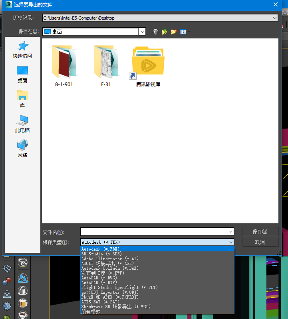Select the 8-1-901 folder
This screenshot has width=288, height=319.
64,66
